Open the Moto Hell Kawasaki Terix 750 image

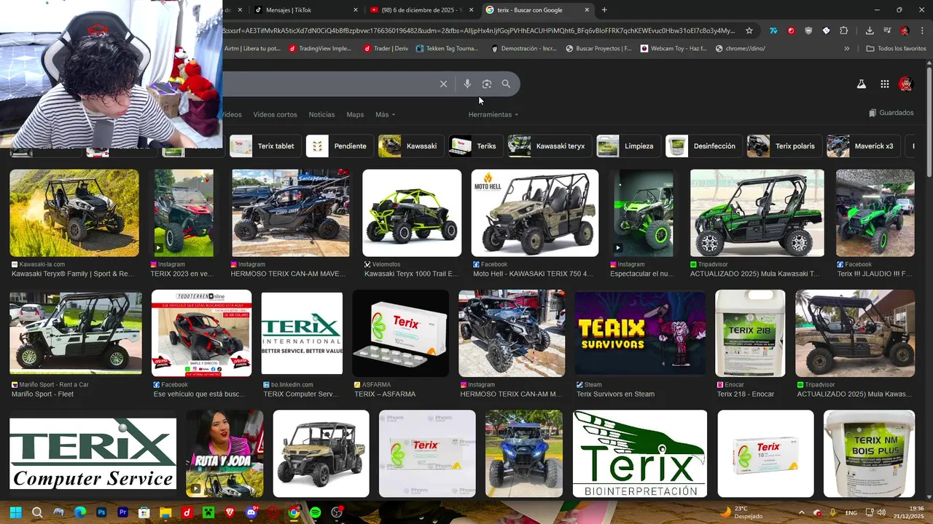click(x=535, y=213)
